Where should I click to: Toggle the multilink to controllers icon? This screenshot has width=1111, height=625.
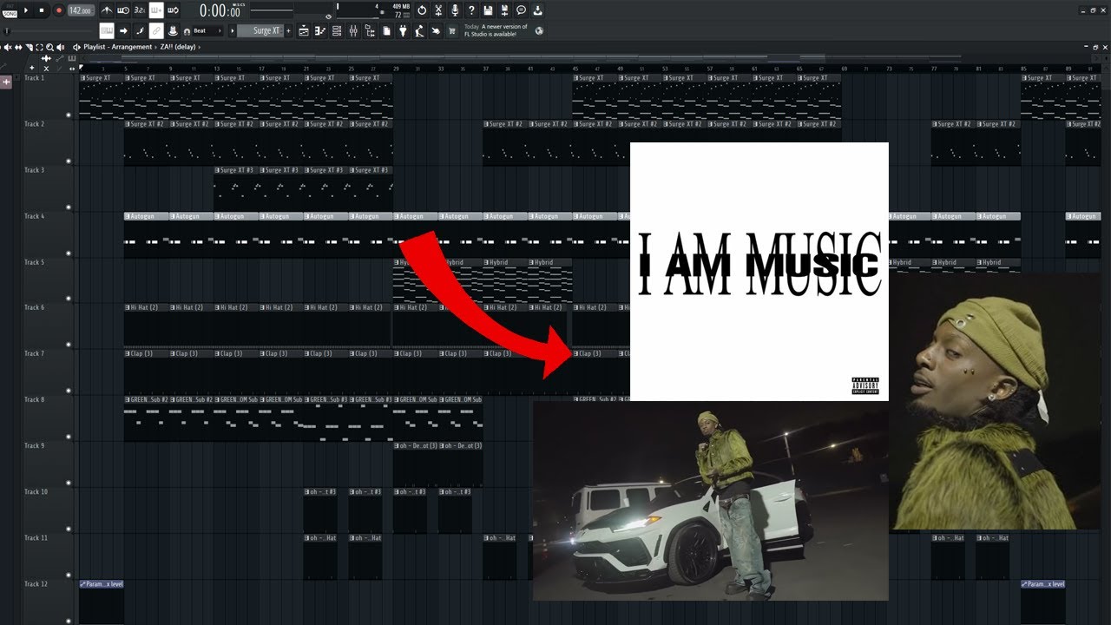[x=156, y=30]
